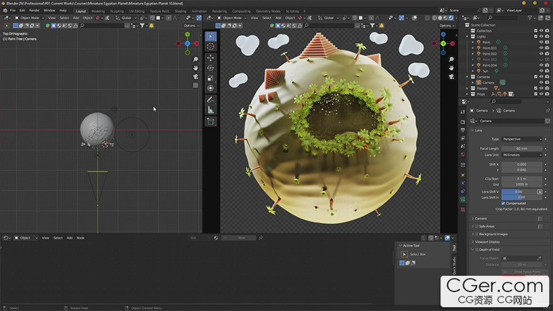Click the pin icon in properties header
The image size is (553, 311).
(547, 111)
